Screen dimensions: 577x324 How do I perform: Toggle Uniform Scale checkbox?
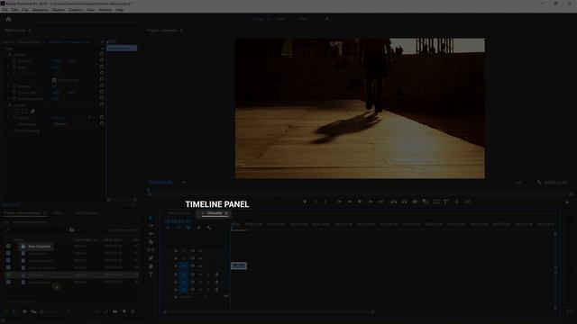tap(54, 80)
